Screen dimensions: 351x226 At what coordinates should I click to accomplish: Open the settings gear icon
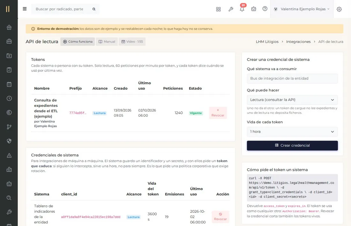339,9
